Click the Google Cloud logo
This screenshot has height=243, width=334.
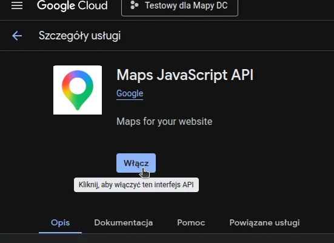[72, 5]
